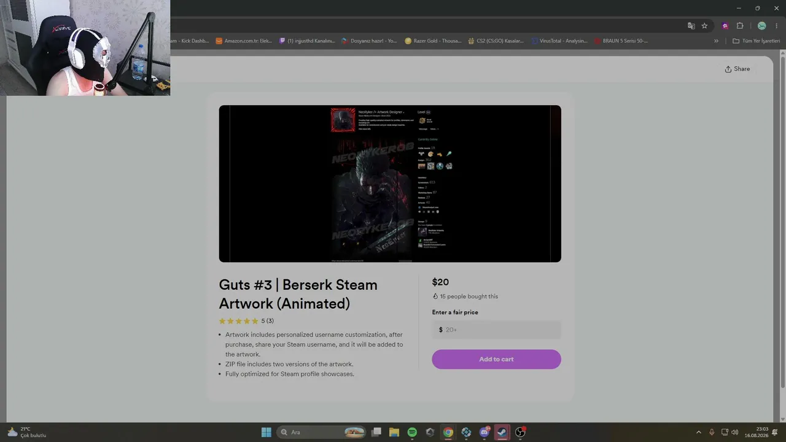Open Discord from the taskbar
Image resolution: width=786 pixels, height=442 pixels.
click(484, 432)
